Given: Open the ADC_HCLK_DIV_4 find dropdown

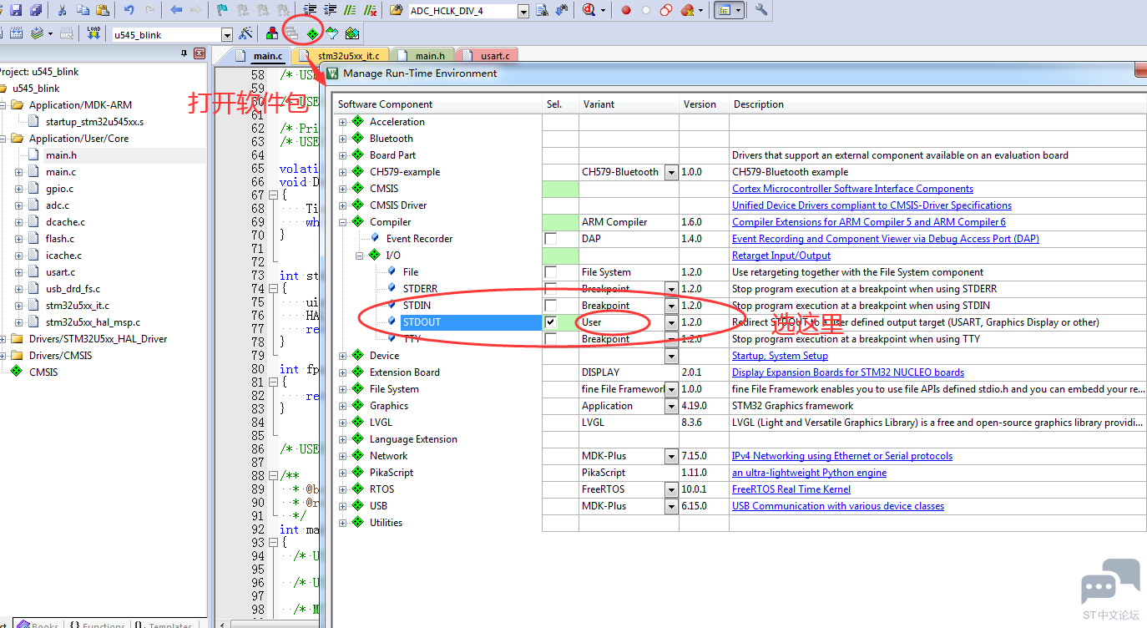Looking at the screenshot, I should tap(523, 11).
